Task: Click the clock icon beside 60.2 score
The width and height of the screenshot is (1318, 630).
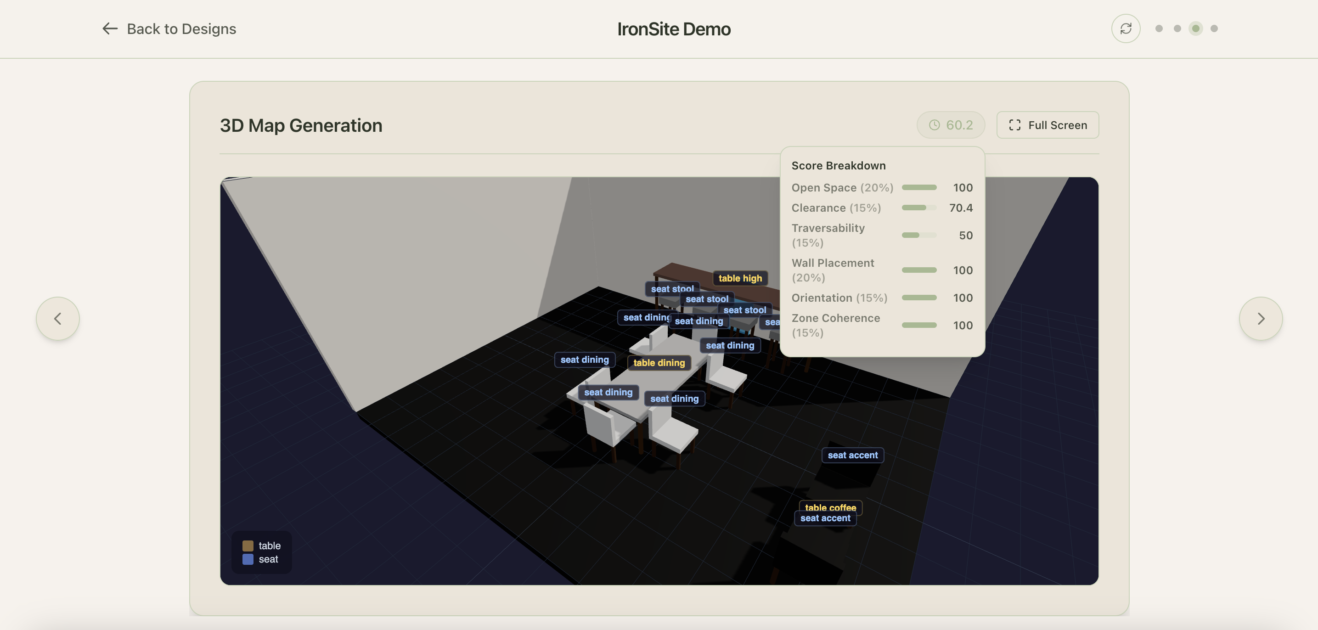Action: click(934, 125)
